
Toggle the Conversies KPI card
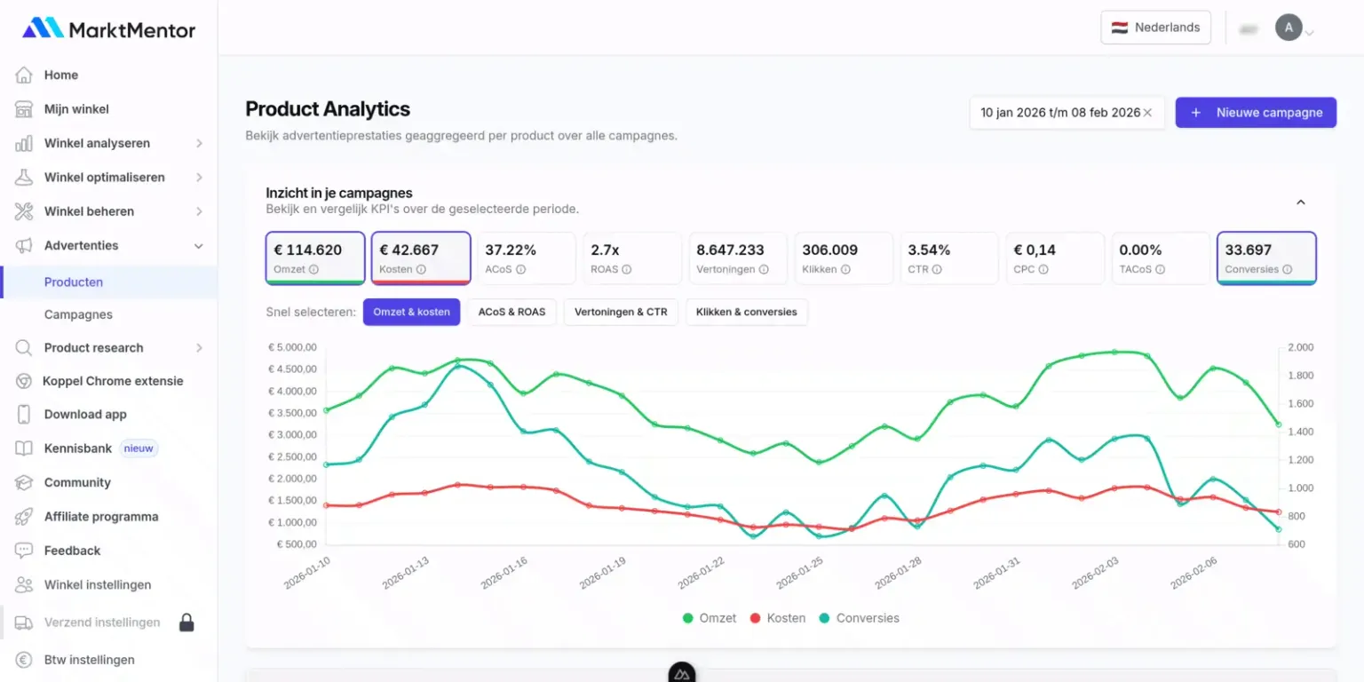pos(1266,258)
